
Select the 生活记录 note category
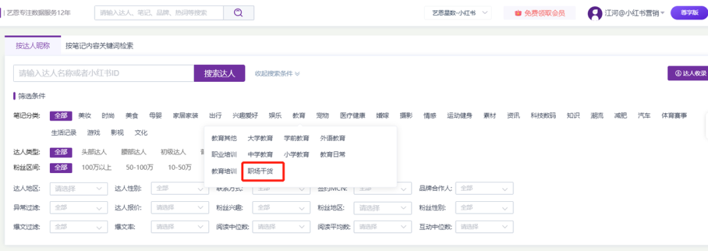[64, 133]
